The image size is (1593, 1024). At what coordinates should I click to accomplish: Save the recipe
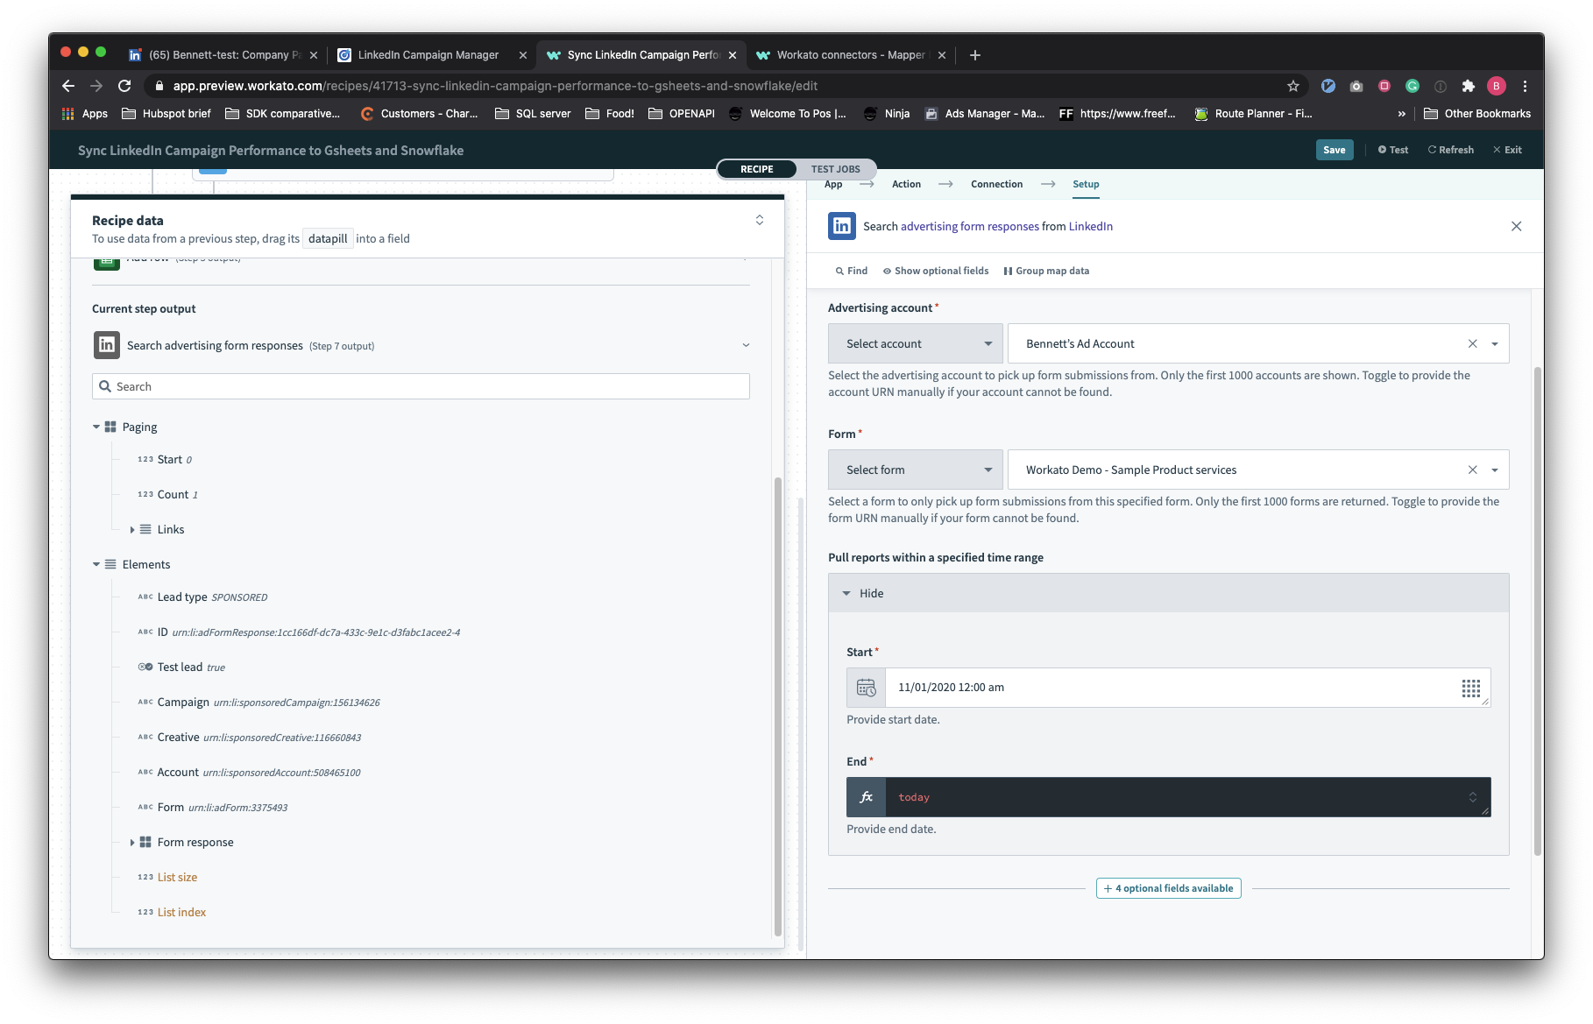point(1334,149)
